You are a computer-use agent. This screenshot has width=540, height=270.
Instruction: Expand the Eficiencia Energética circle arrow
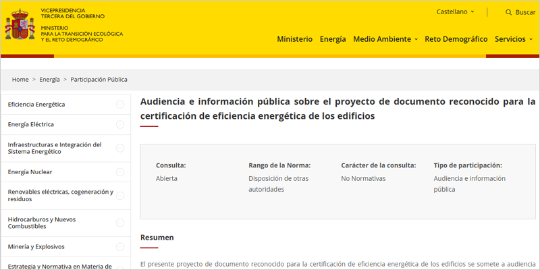click(x=120, y=105)
